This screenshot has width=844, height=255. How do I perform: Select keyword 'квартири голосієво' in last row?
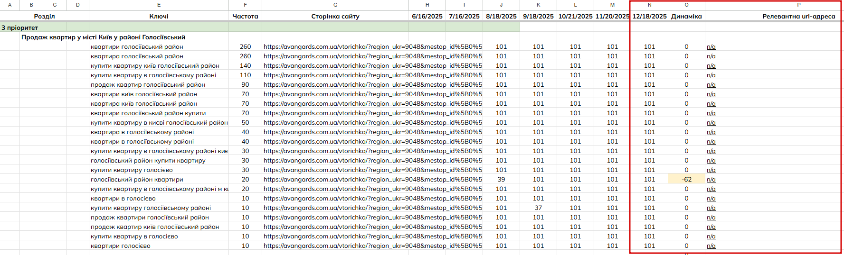pos(121,246)
